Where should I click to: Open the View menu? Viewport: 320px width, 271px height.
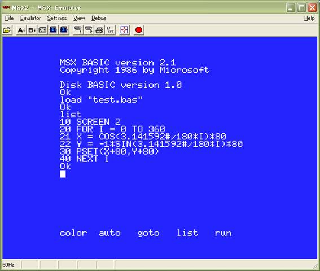79,18
